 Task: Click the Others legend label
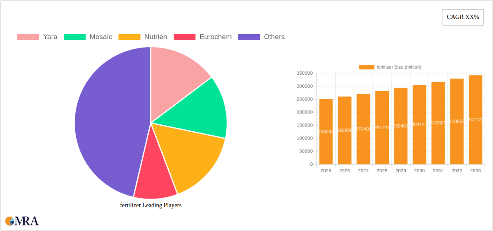coord(274,37)
